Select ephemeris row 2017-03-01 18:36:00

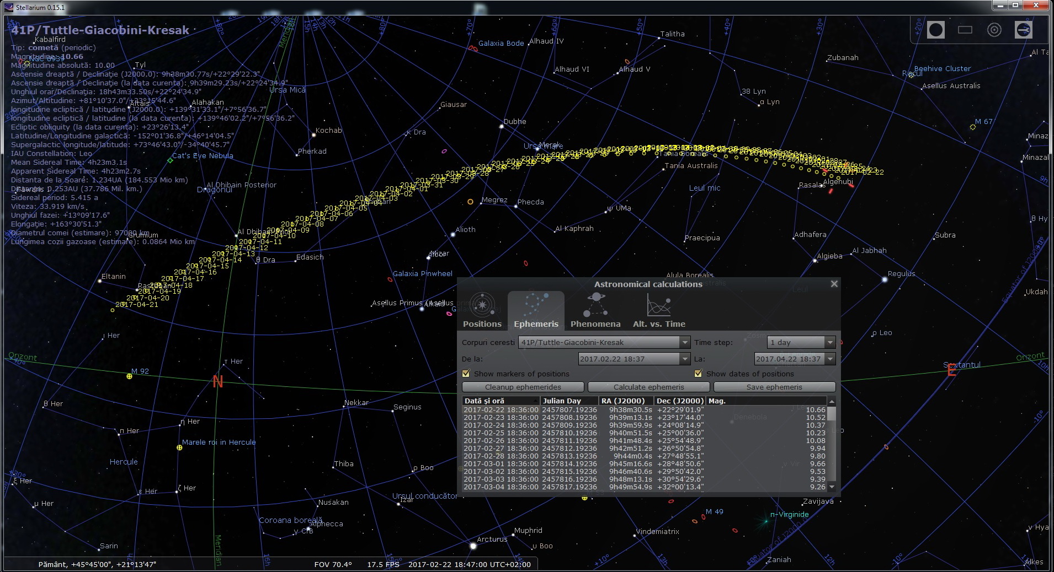click(x=644, y=464)
